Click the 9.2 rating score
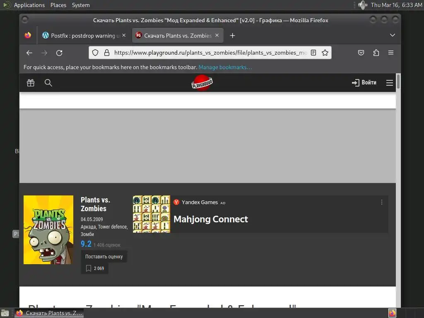The height and width of the screenshot is (318, 424). click(86, 244)
